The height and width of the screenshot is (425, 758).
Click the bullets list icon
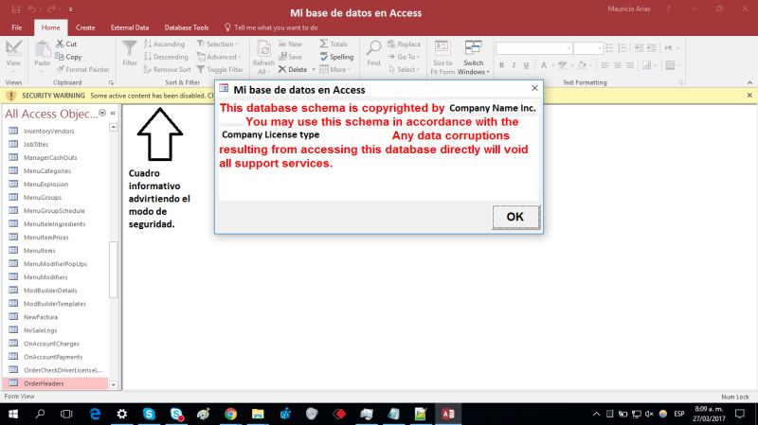[x=609, y=48]
